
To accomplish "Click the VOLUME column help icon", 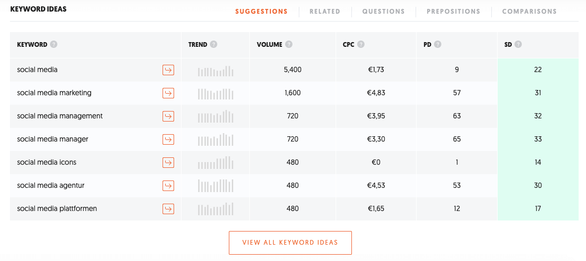I will click(x=289, y=45).
